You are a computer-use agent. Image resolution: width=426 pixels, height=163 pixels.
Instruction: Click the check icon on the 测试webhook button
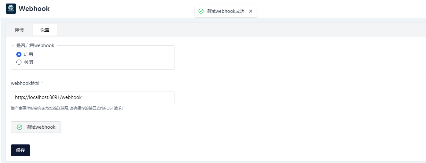[20, 127]
